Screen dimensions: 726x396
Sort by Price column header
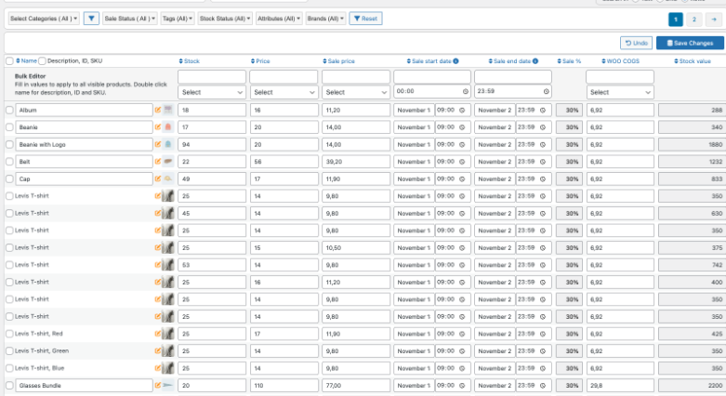pyautogui.click(x=260, y=61)
